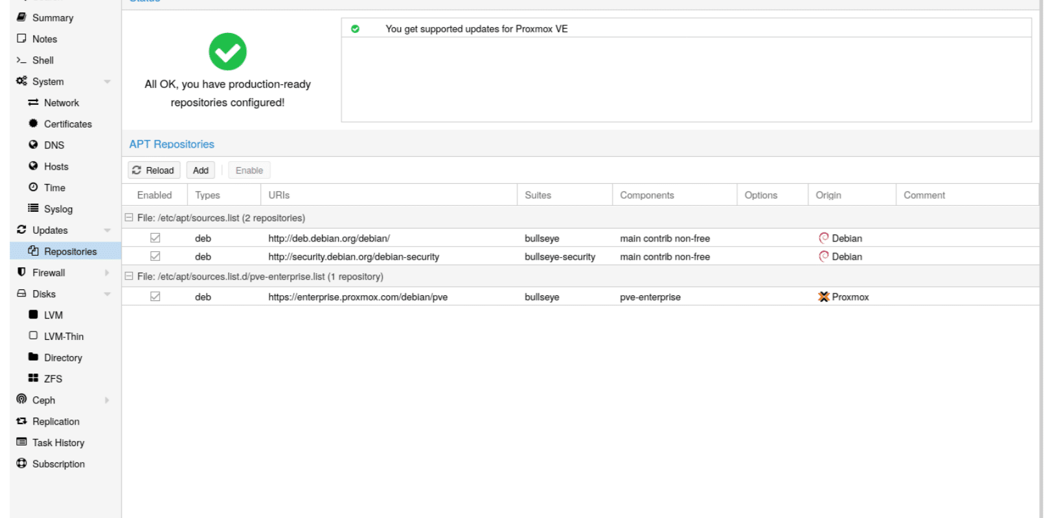Sort by the Suites column header
Image resolution: width=1050 pixels, height=518 pixels.
(564, 195)
